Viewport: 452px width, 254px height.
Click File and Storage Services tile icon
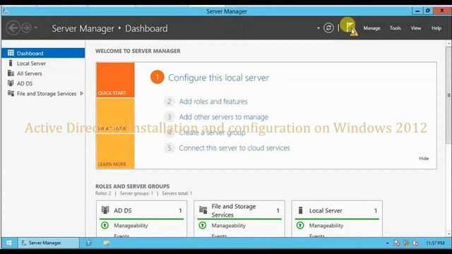tap(203, 210)
